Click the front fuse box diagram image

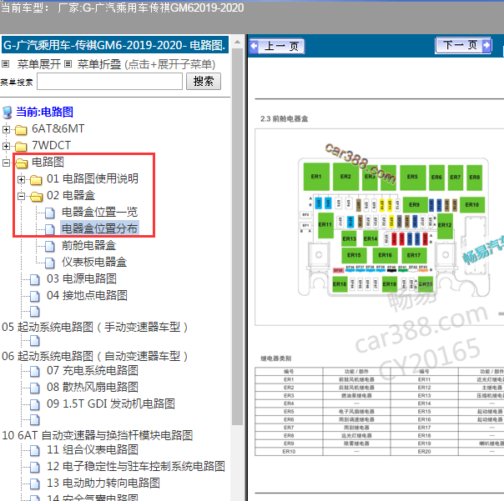point(394,228)
